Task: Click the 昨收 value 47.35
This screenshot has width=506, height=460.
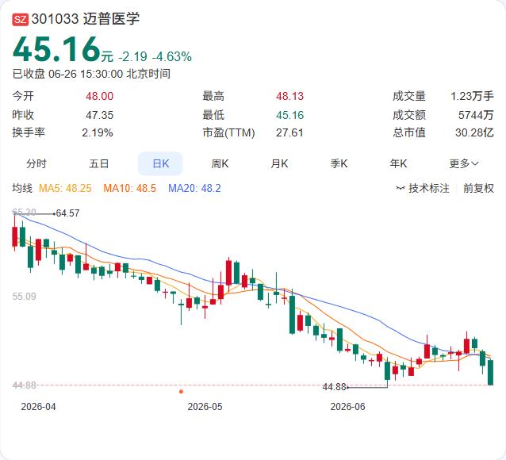Action: [x=99, y=115]
